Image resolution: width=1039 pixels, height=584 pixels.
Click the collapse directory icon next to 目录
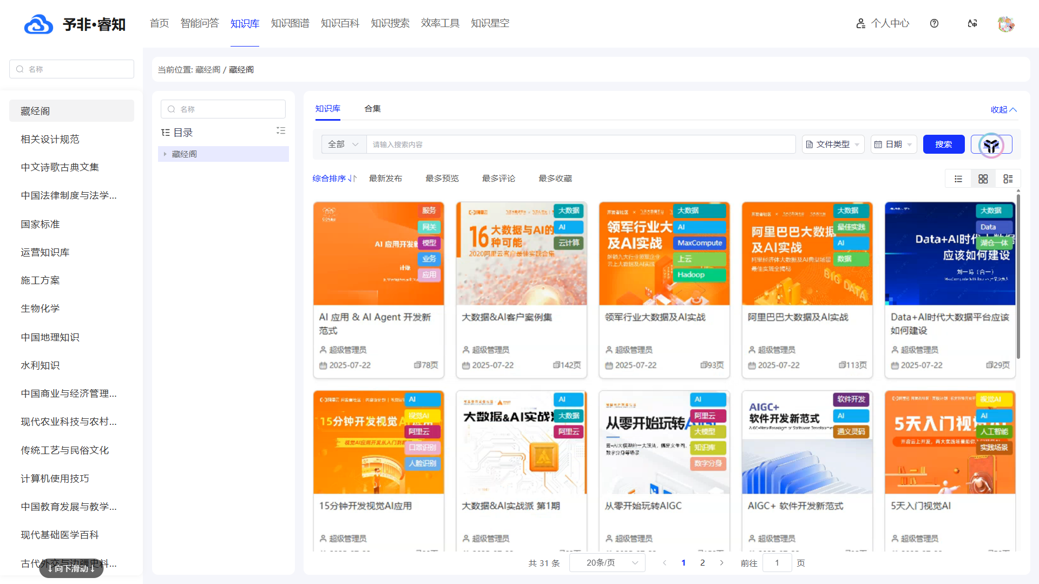click(x=280, y=131)
